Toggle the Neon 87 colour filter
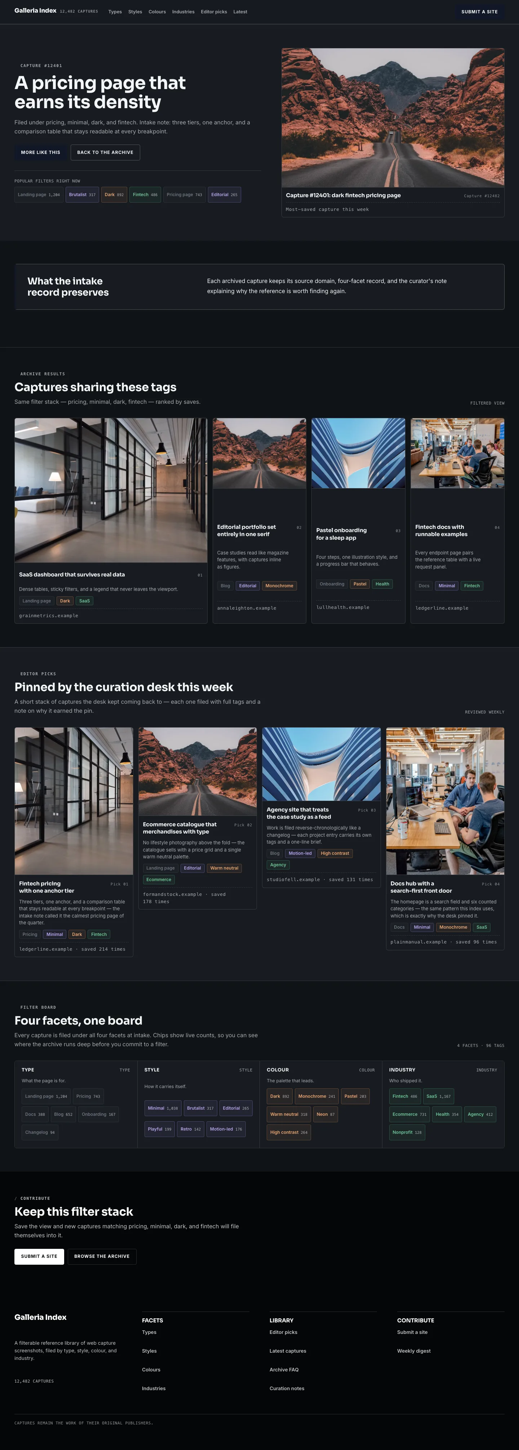The image size is (519, 1450). (325, 1114)
